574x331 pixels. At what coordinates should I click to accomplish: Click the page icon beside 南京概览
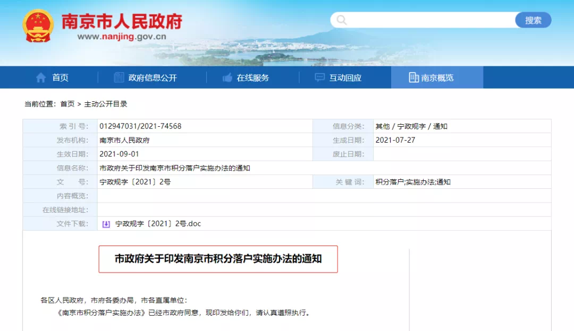pyautogui.click(x=413, y=78)
